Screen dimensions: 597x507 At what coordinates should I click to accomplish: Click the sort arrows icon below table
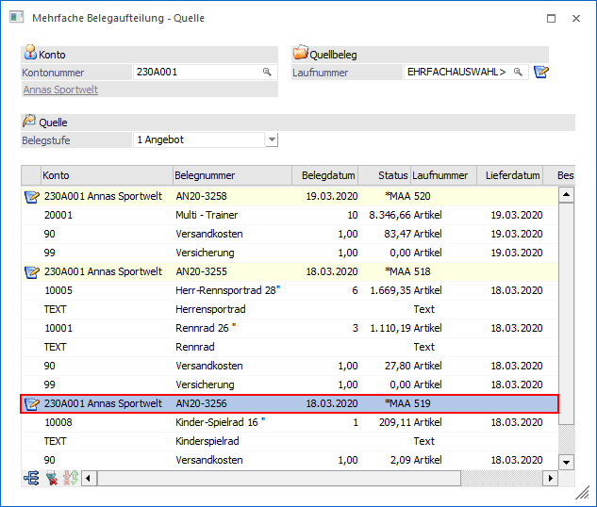click(71, 478)
